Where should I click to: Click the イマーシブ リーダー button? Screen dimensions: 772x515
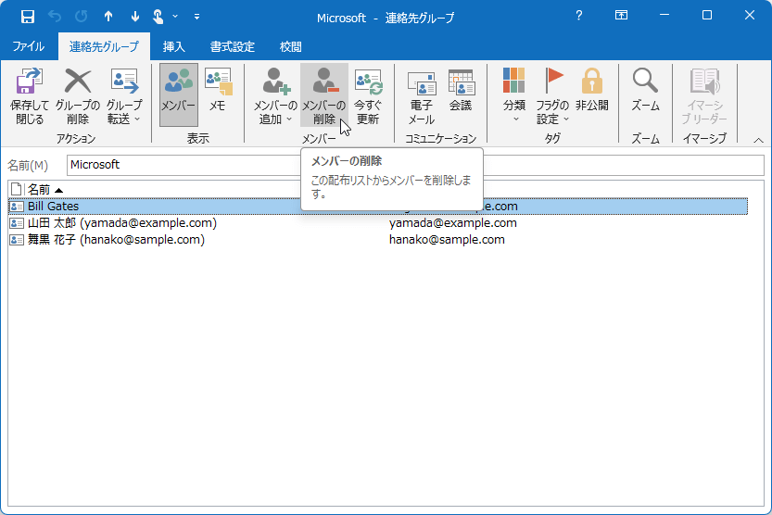(704, 95)
